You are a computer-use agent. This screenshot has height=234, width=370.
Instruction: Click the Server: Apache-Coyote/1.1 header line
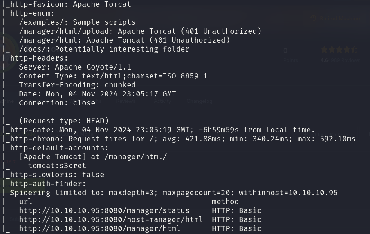coord(75,67)
